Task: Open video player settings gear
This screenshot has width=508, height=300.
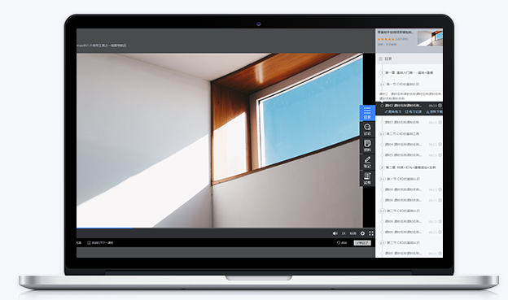Action: 362,233
